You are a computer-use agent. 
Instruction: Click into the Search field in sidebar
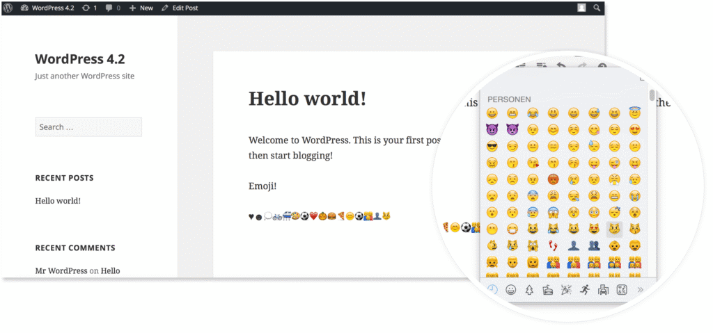[x=88, y=127]
